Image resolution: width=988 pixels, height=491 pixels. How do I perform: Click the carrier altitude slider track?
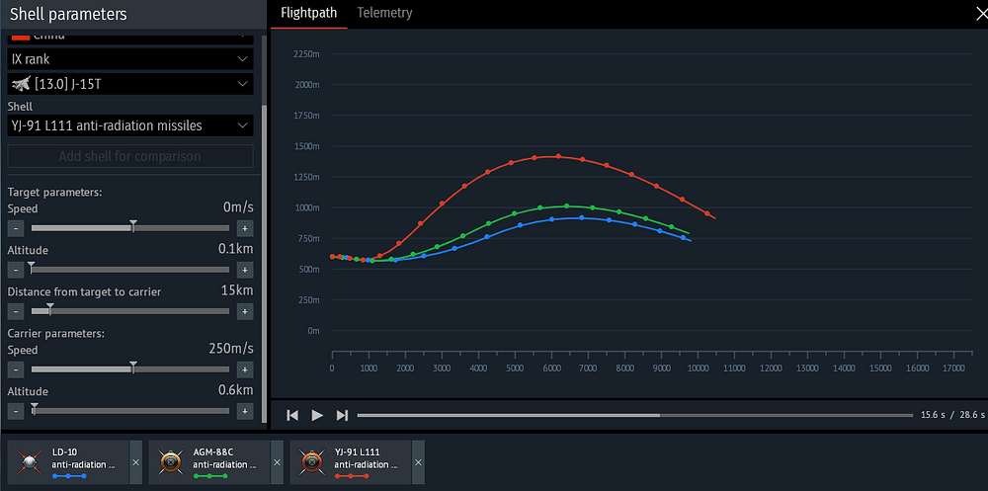(x=130, y=411)
